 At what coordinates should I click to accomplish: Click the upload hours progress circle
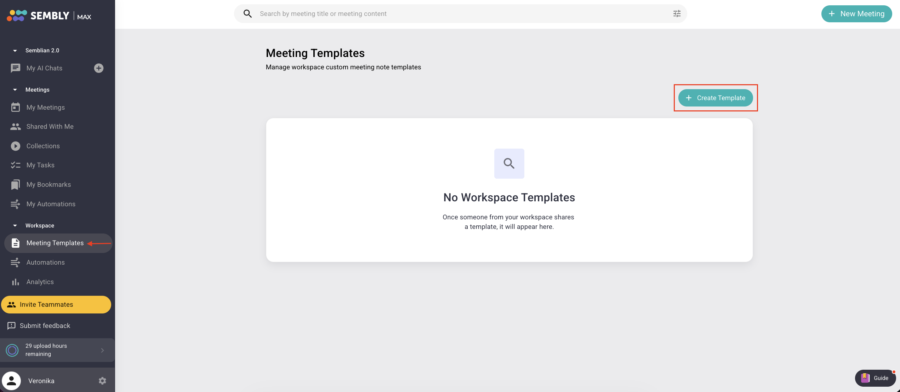(12, 350)
